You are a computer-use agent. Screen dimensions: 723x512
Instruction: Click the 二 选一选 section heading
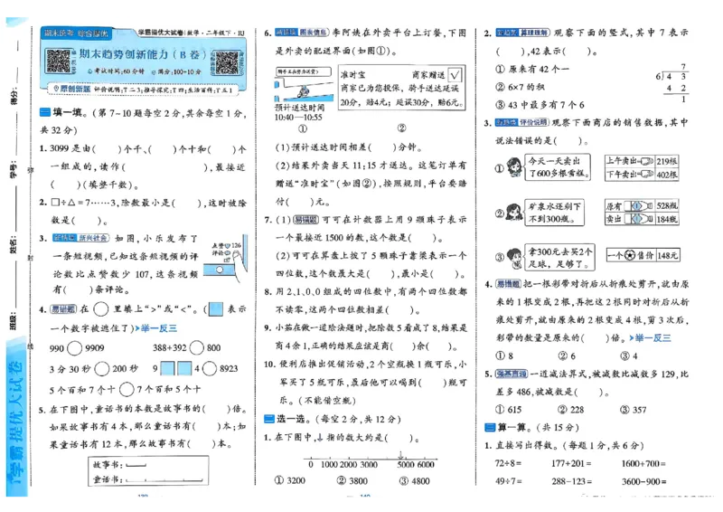pos(286,419)
